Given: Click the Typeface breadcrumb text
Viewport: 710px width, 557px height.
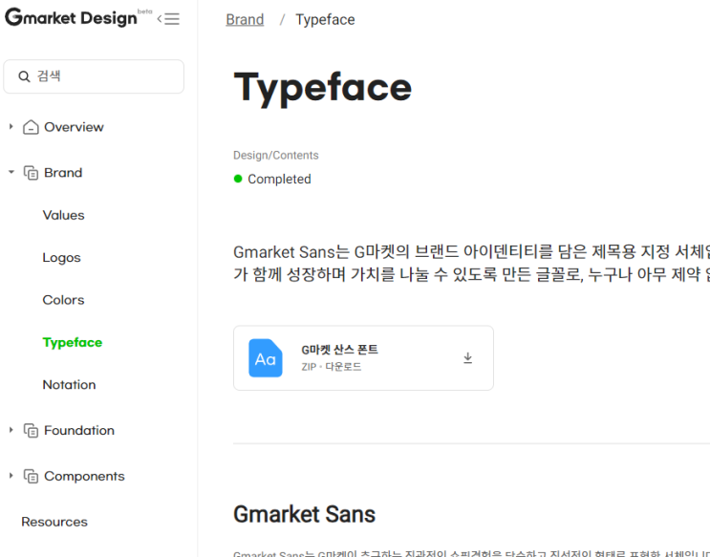Looking at the screenshot, I should (x=325, y=19).
